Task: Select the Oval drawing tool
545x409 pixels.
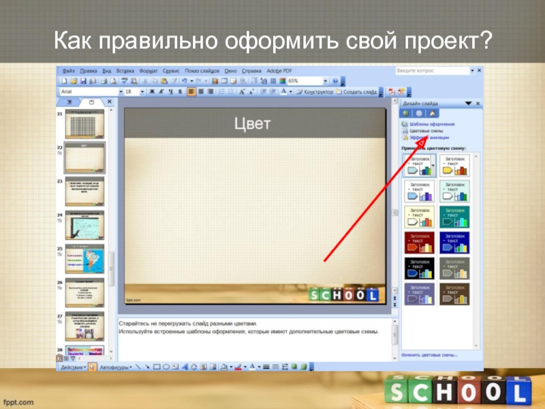Action: [166, 367]
